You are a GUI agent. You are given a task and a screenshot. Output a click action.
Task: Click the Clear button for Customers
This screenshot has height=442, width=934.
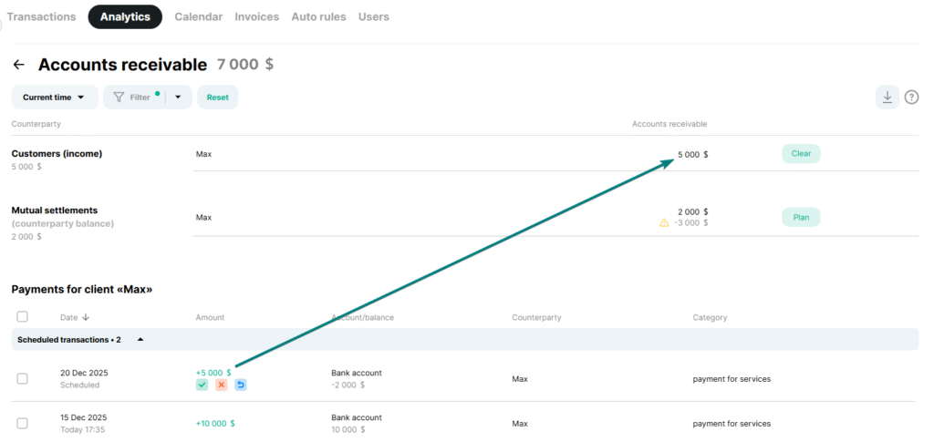click(x=801, y=154)
